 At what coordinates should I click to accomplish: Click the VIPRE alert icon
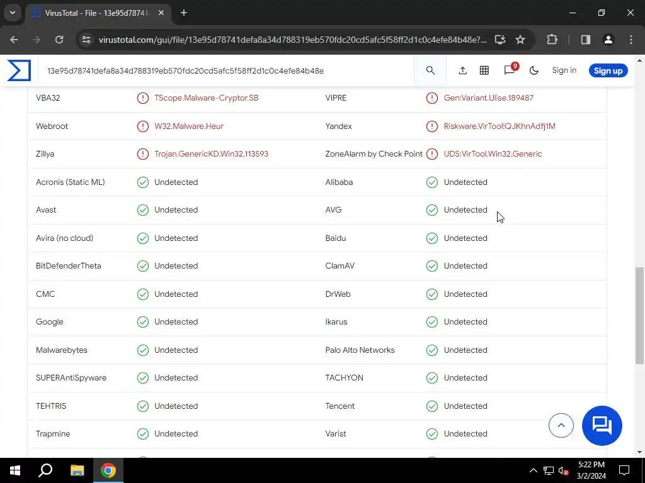(432, 97)
